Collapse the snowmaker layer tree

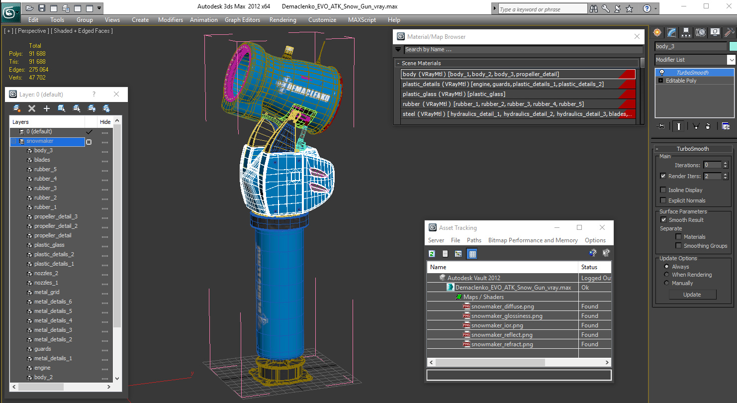14,141
